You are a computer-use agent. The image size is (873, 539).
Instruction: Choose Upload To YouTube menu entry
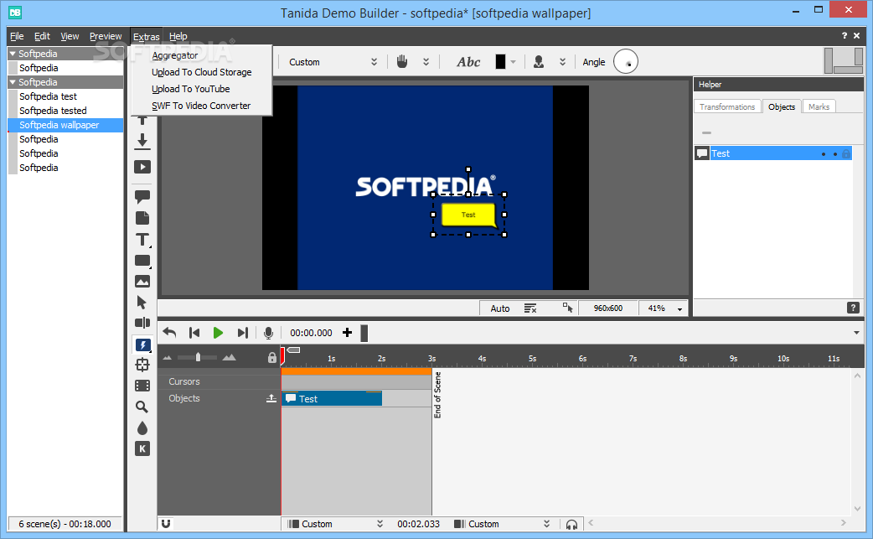pos(190,89)
